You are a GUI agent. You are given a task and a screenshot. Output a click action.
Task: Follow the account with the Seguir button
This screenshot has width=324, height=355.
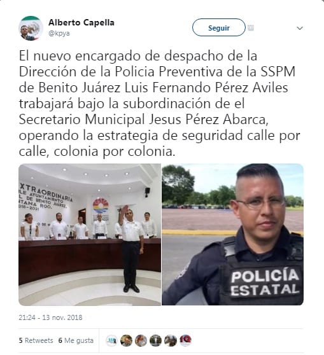[218, 27]
